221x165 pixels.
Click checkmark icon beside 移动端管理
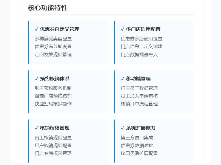tap(122, 78)
